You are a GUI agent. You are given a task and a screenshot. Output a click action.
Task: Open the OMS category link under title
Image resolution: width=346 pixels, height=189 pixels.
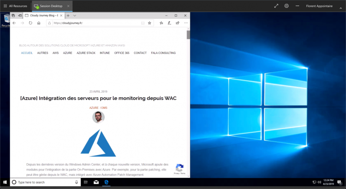(104, 108)
